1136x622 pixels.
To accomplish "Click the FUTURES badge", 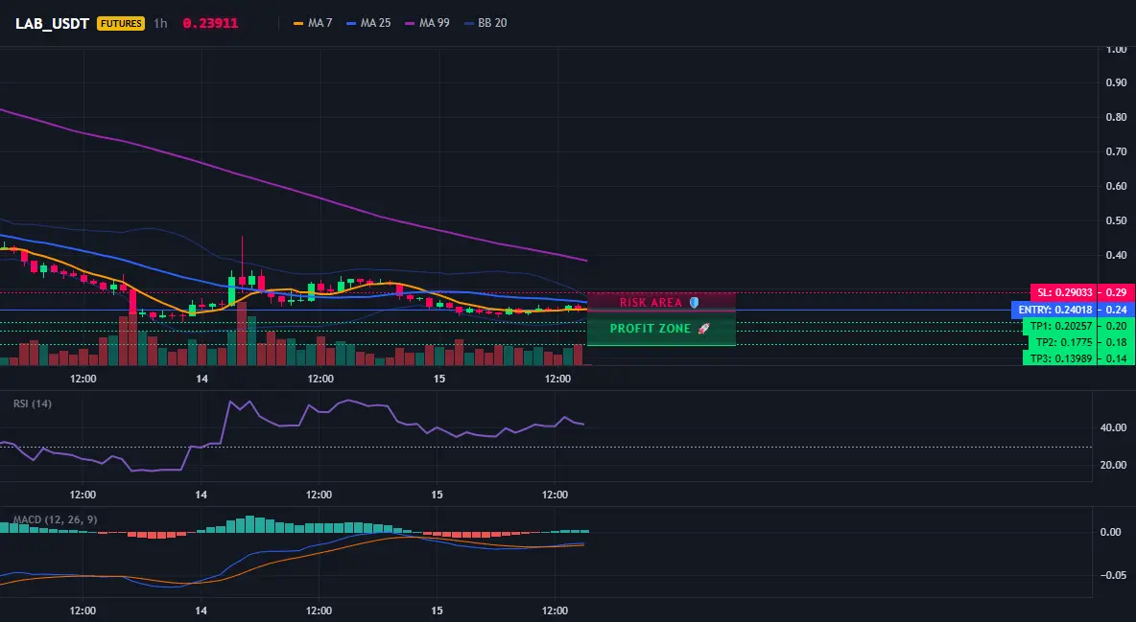I will point(121,23).
